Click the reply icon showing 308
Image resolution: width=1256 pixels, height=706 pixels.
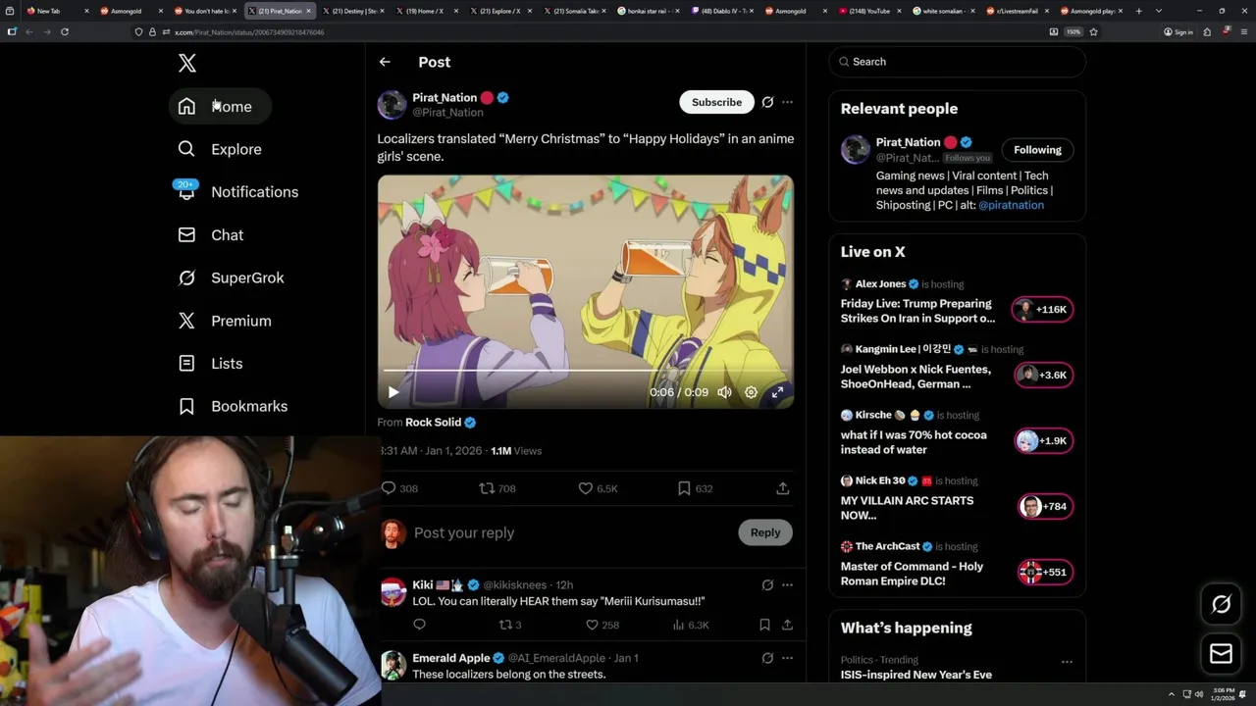pos(399,488)
